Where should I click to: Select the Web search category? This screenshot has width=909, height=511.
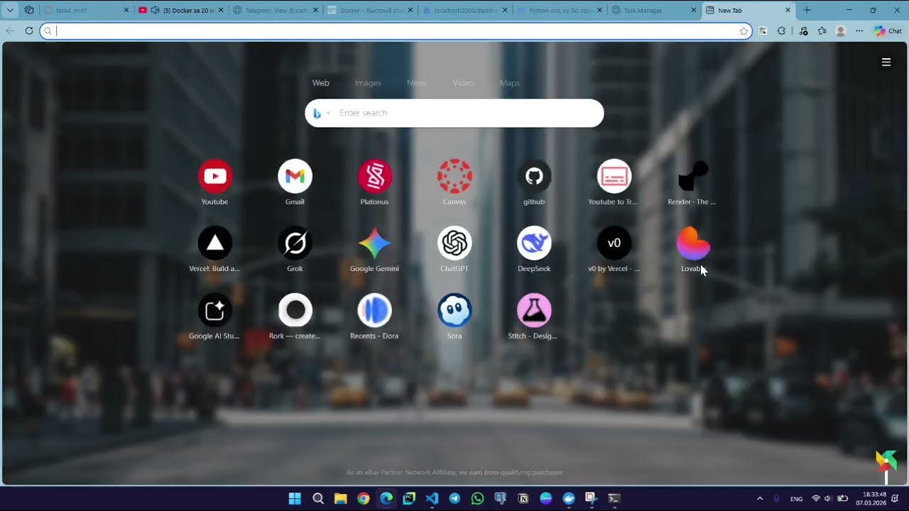(x=321, y=83)
